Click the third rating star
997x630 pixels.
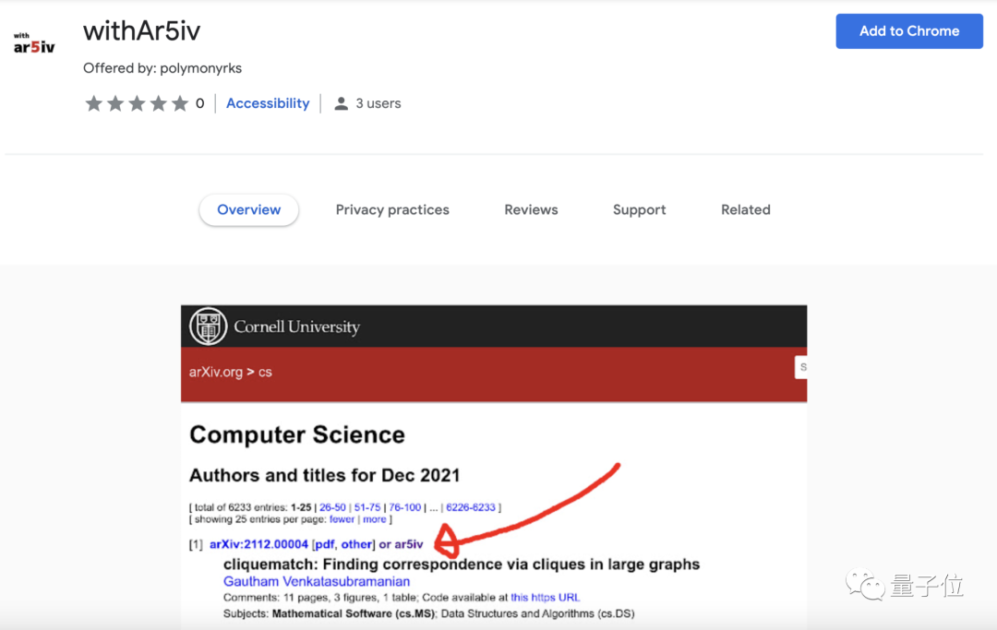[x=137, y=103]
